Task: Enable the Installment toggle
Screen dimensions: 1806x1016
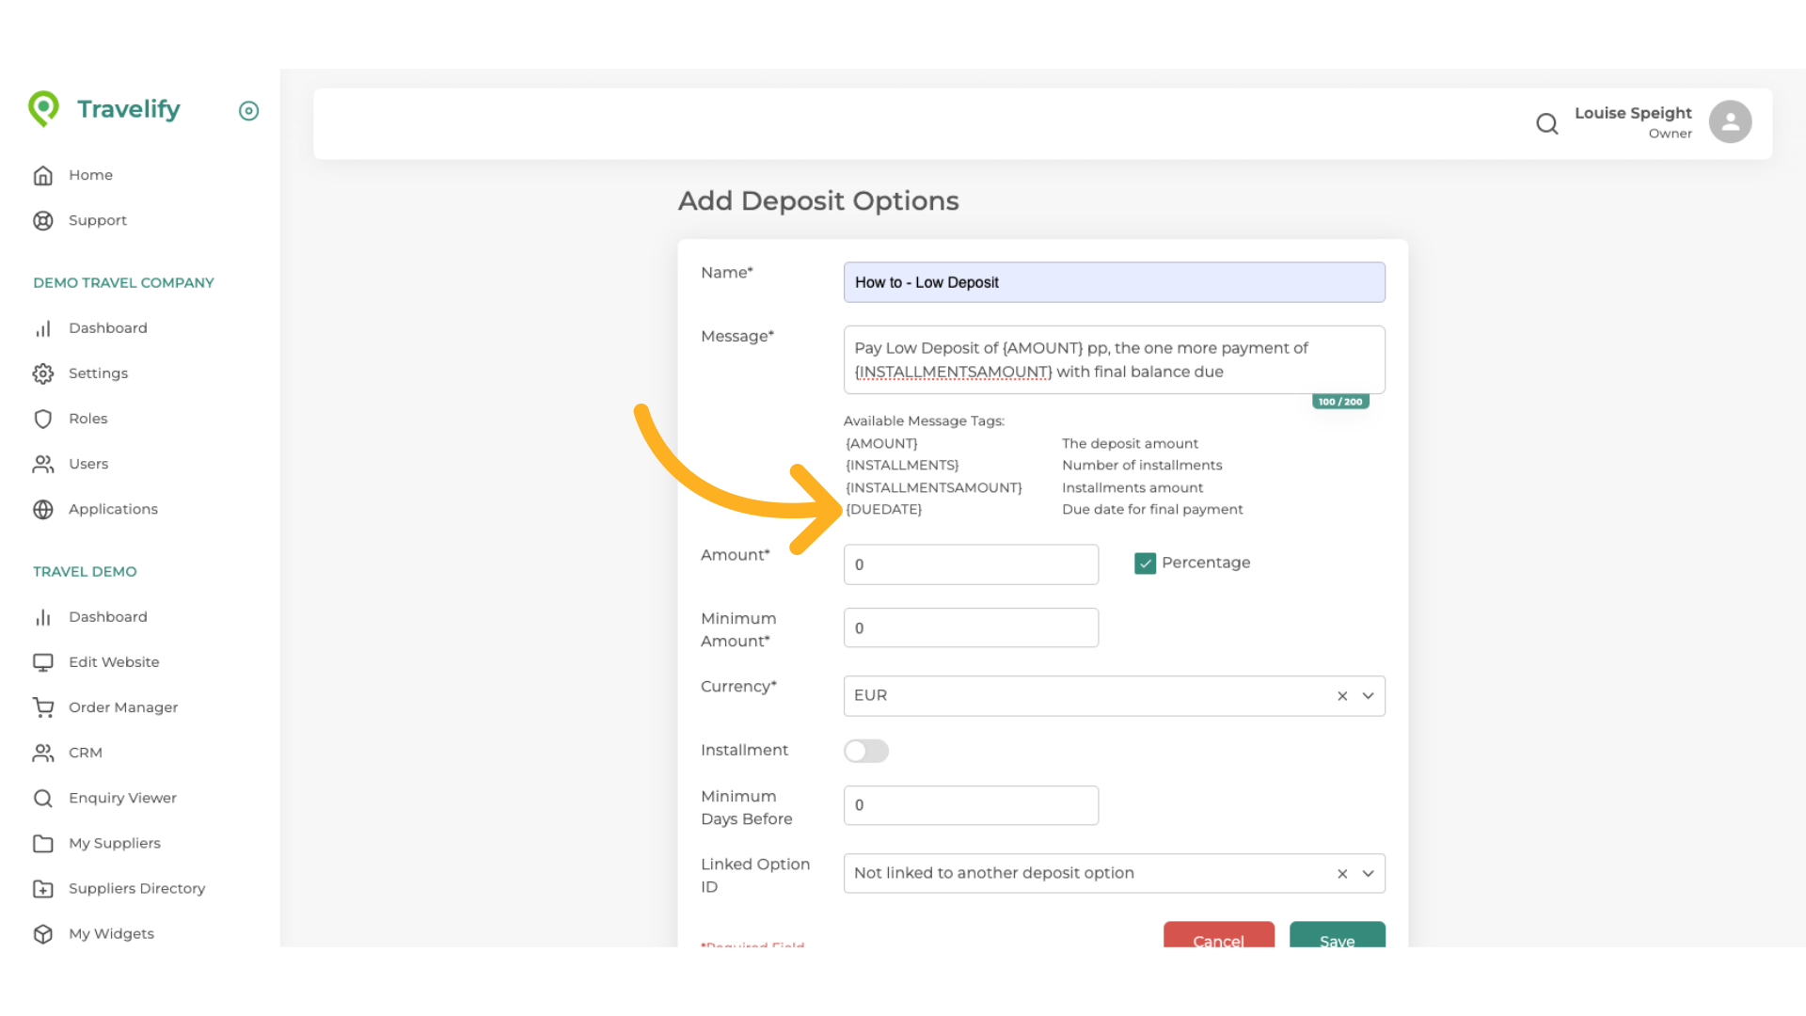Action: tap(865, 751)
